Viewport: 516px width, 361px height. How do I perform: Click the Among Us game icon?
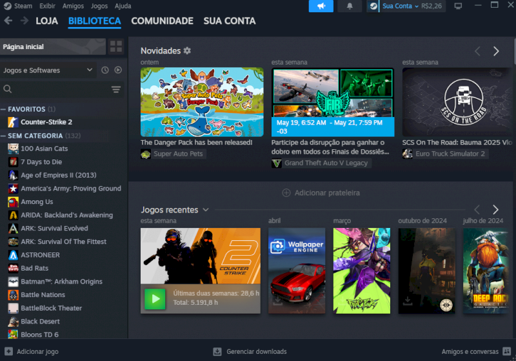pyautogui.click(x=13, y=202)
